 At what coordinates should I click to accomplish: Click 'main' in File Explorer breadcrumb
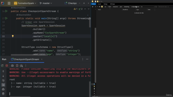109,7
